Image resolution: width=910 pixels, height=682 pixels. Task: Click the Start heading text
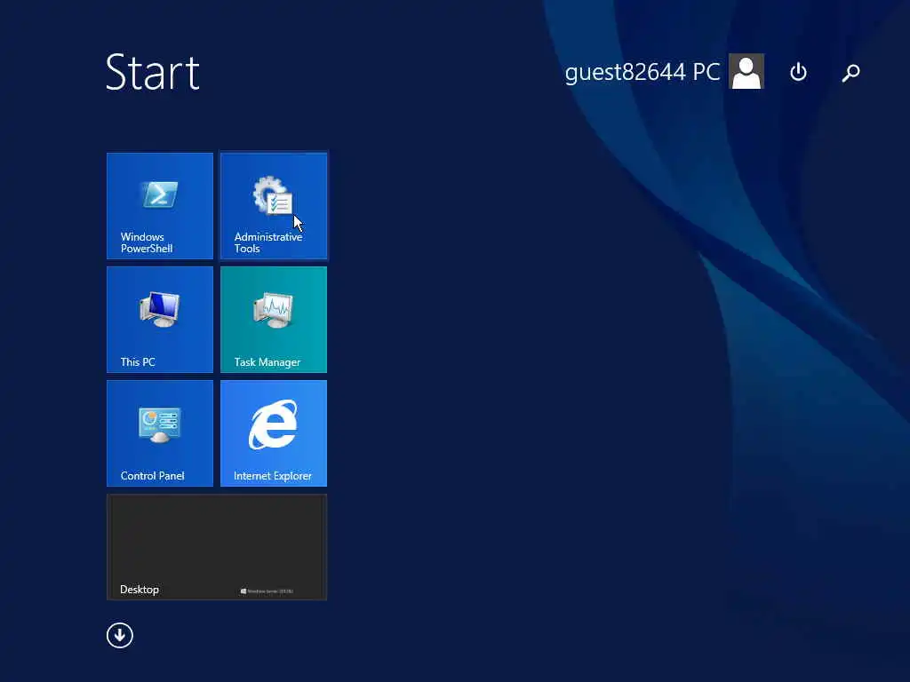coord(153,72)
